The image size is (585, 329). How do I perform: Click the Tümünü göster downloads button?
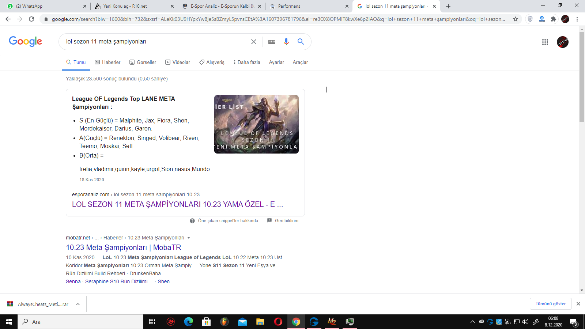tap(551, 304)
